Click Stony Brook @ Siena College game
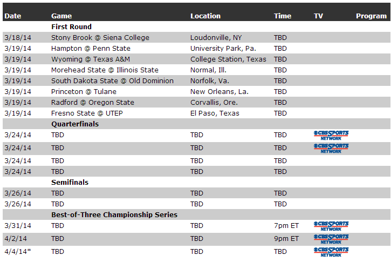The image size is (391, 262). (x=100, y=37)
